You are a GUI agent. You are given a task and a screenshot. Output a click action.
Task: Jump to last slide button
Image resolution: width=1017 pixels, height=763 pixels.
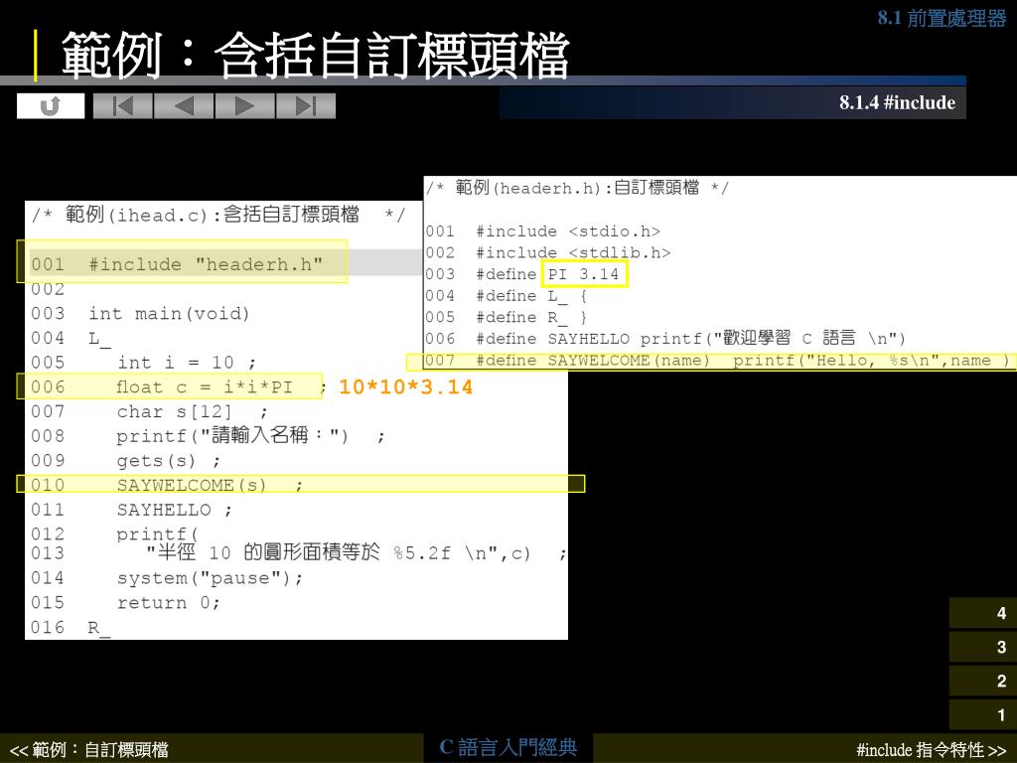[x=306, y=105]
